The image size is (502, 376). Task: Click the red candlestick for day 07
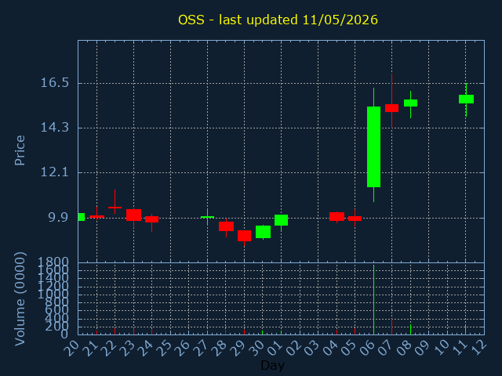point(391,108)
